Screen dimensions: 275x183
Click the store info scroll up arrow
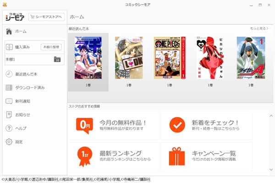click(271, 116)
